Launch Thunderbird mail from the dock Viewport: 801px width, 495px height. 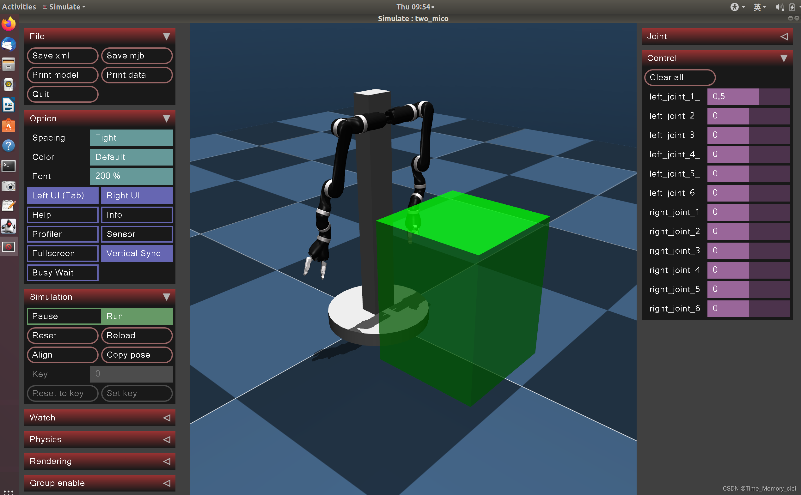coord(9,44)
